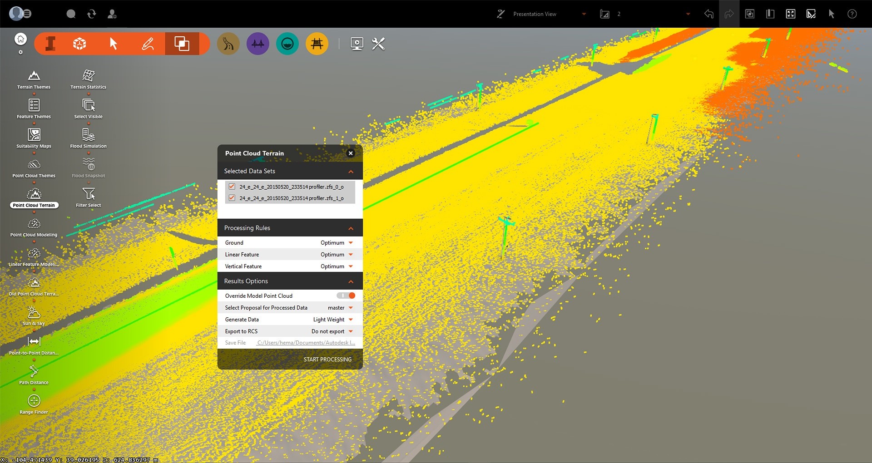Toggle Override Model Point Cloud switch

(x=346, y=296)
